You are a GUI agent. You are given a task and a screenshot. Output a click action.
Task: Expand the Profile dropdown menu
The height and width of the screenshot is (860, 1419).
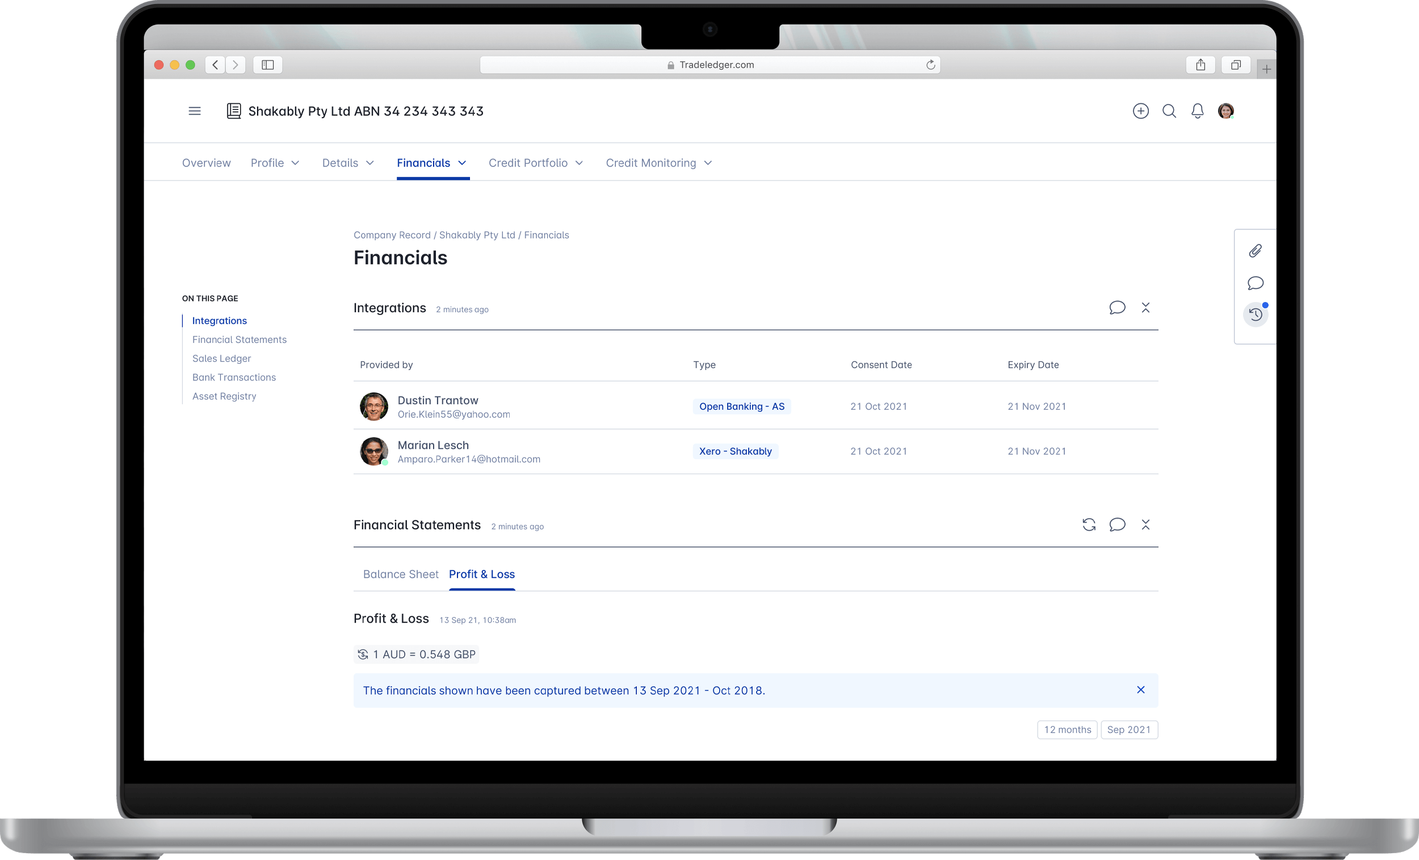click(x=275, y=163)
